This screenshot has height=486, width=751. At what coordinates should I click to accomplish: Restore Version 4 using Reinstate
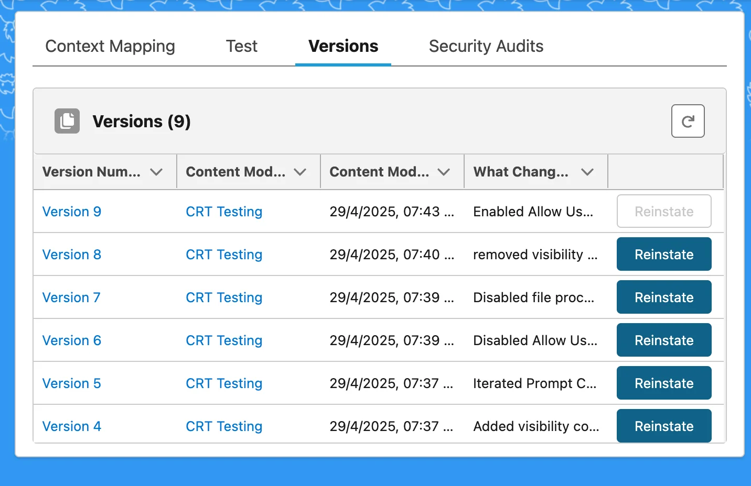(x=663, y=426)
